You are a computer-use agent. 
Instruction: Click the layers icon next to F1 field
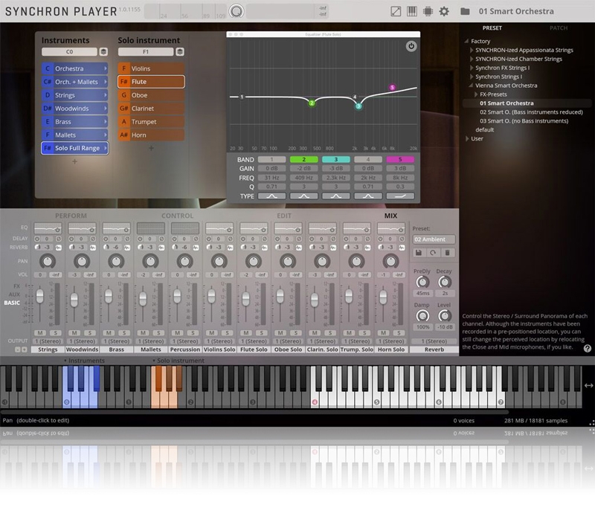tap(180, 51)
